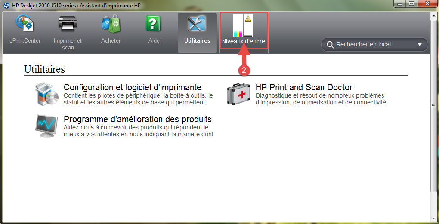The width and height of the screenshot is (439, 224).
Task: Click the software box and CD icon
Action: 47,94
